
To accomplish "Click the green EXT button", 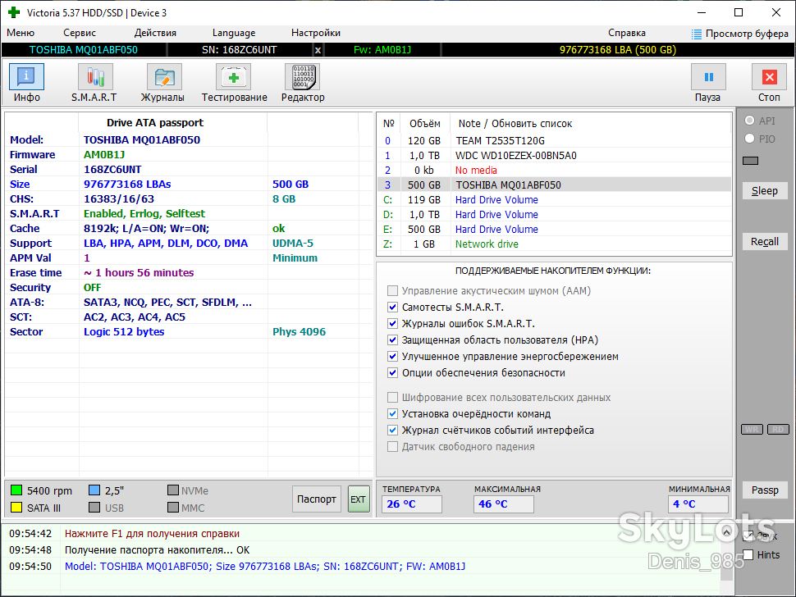I will coord(359,499).
